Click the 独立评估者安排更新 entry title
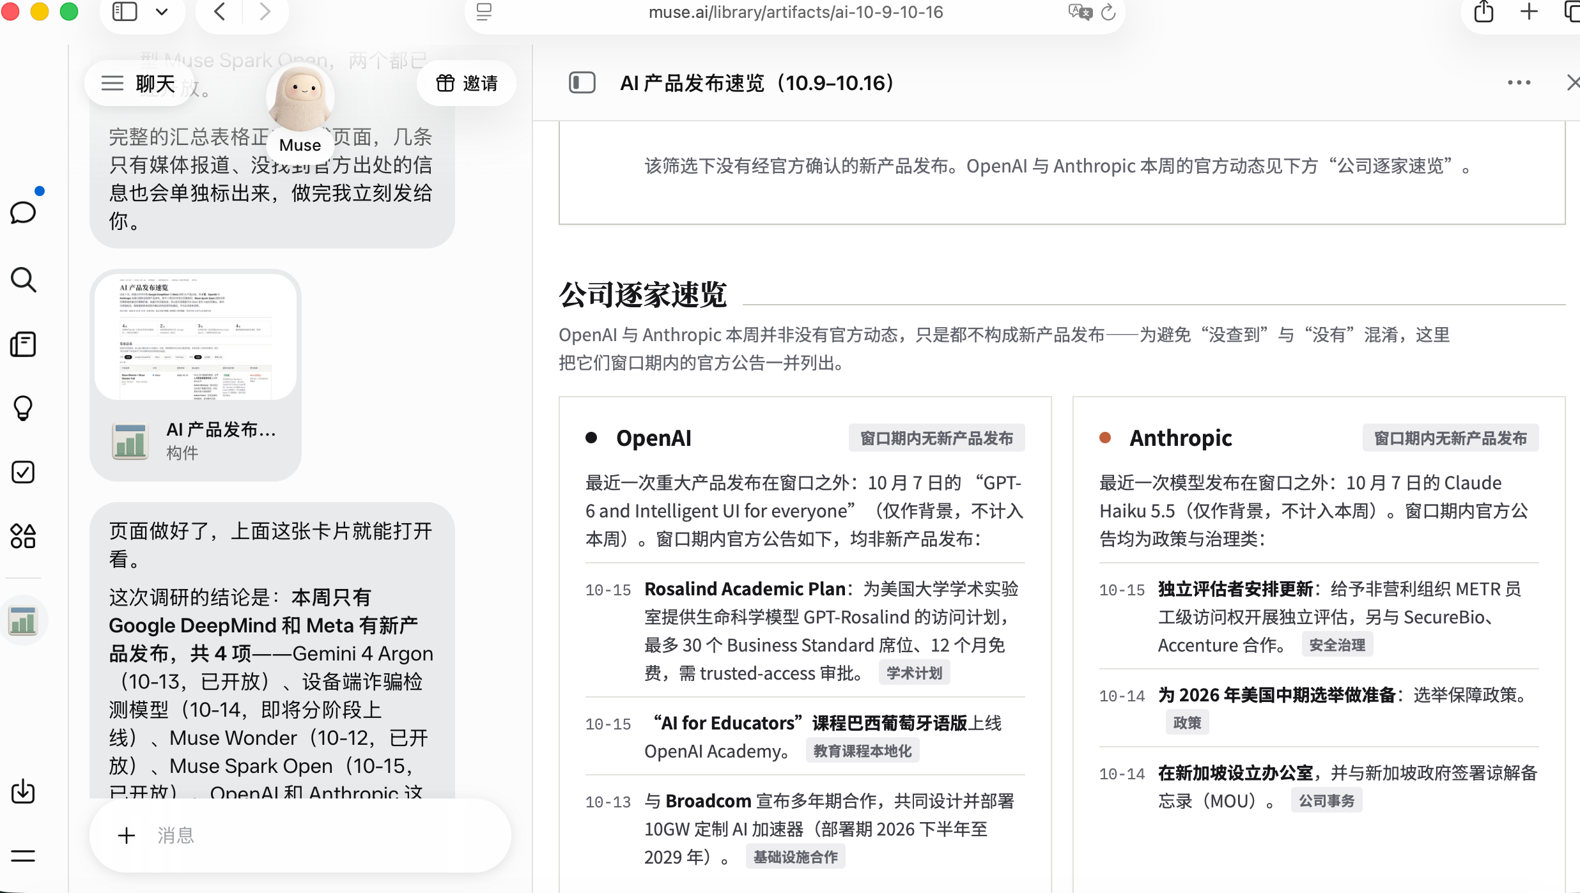The height and width of the screenshot is (893, 1580). pos(1235,589)
